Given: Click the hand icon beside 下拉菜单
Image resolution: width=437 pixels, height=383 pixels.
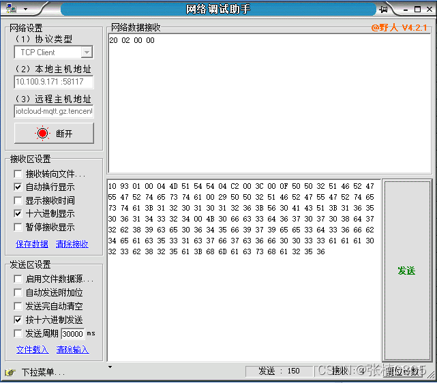Looking at the screenshot, I should click(x=10, y=372).
